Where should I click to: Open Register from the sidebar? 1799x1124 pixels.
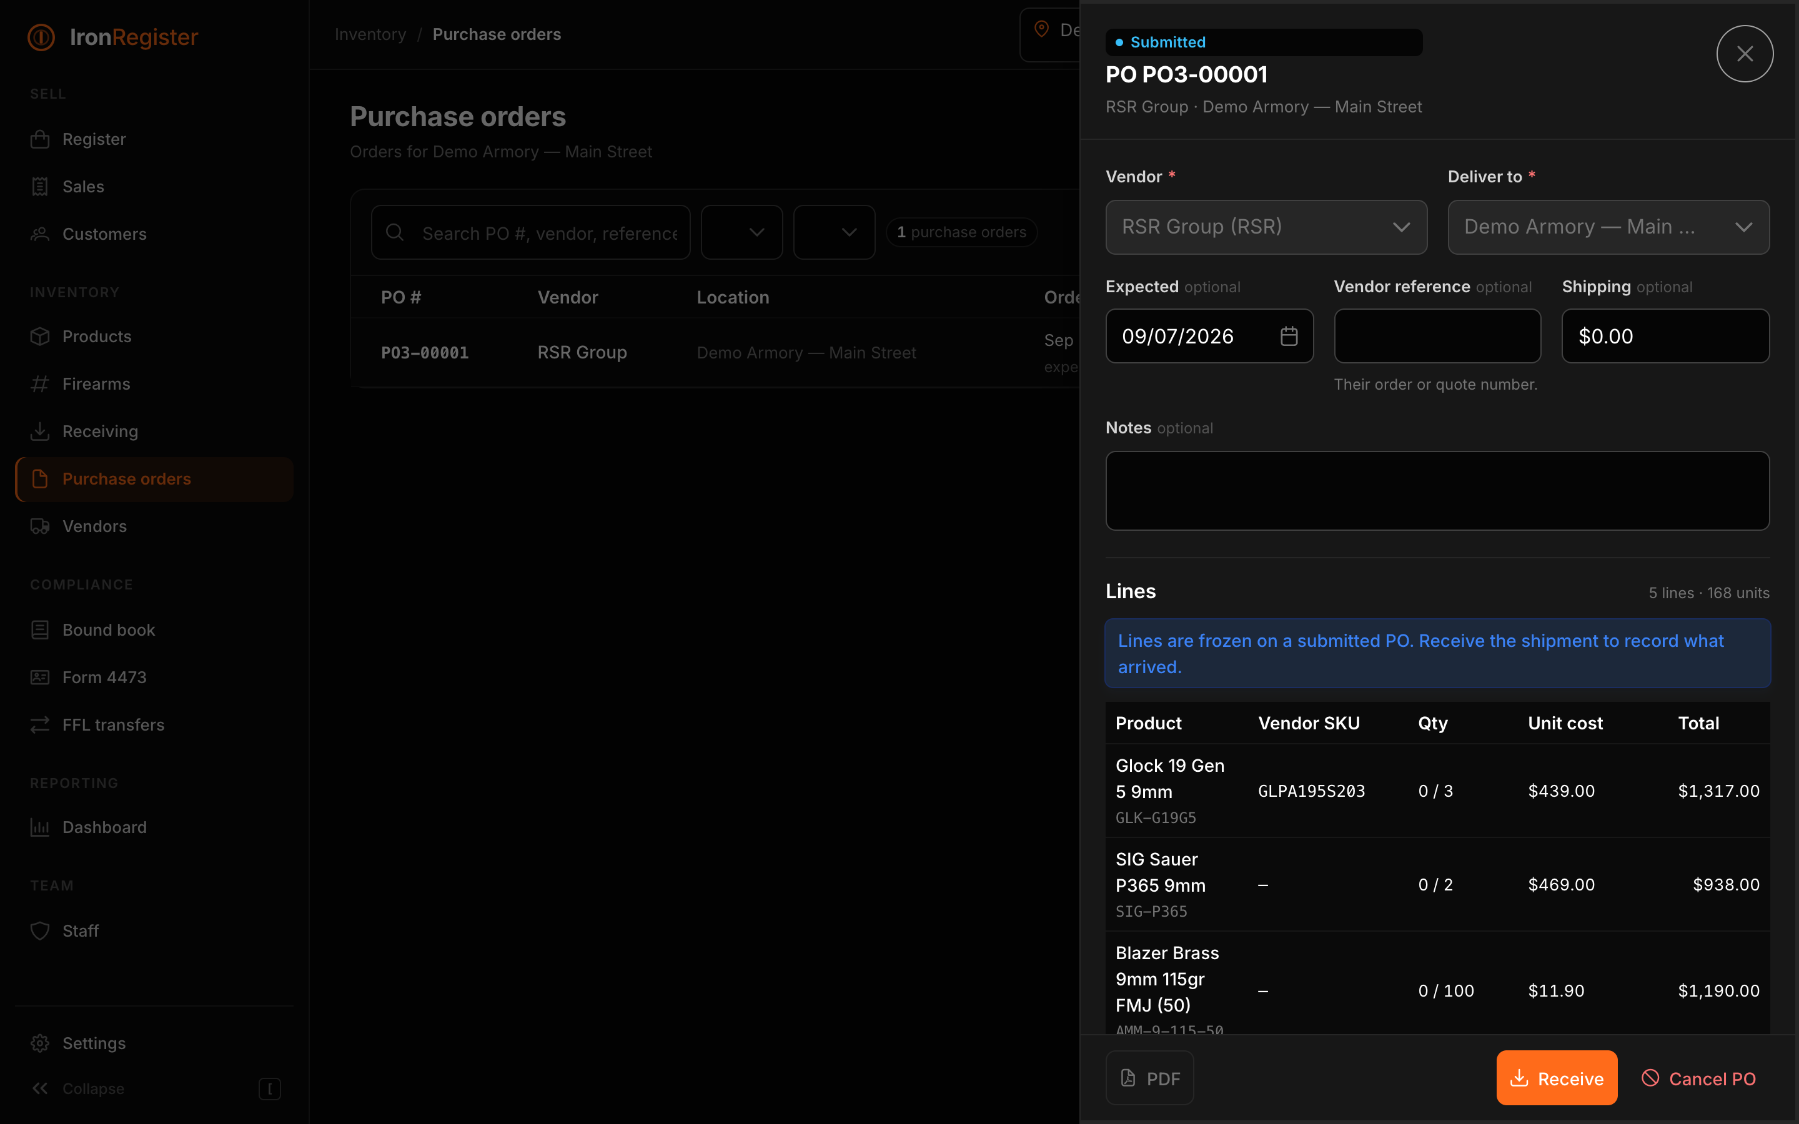[154, 139]
